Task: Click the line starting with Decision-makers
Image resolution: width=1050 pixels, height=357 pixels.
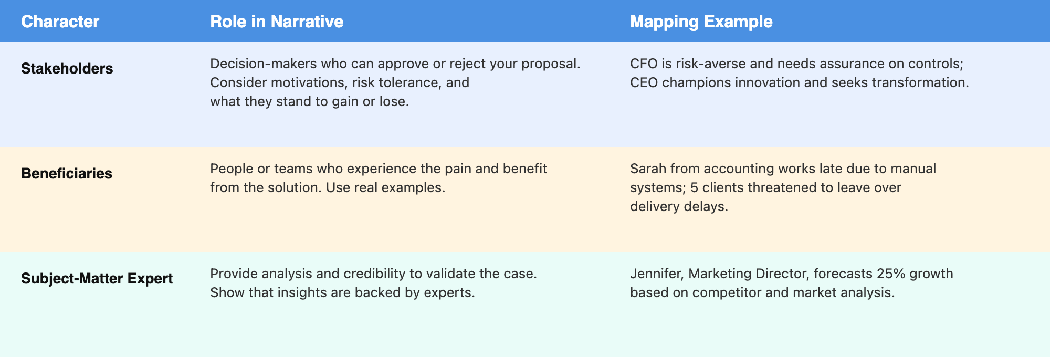Action: pos(395,64)
